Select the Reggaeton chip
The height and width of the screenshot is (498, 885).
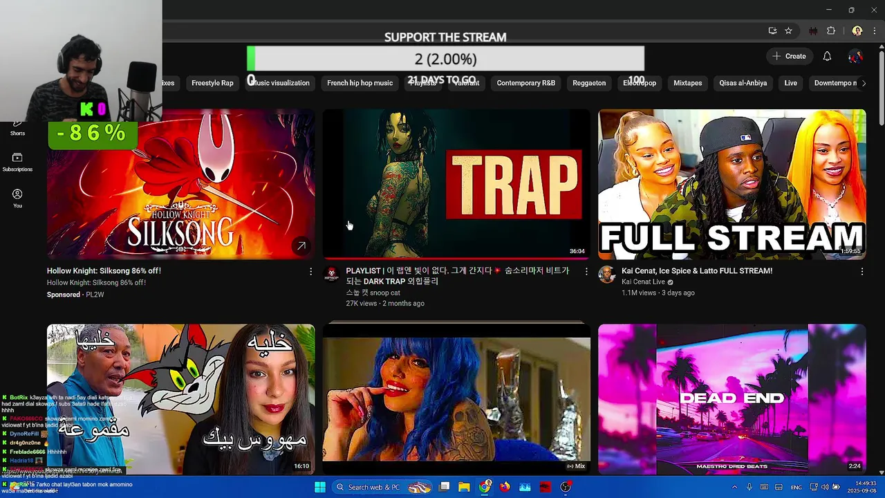click(x=589, y=83)
